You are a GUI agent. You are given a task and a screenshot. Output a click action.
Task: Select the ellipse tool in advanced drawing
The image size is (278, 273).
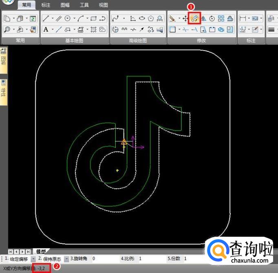142,19
